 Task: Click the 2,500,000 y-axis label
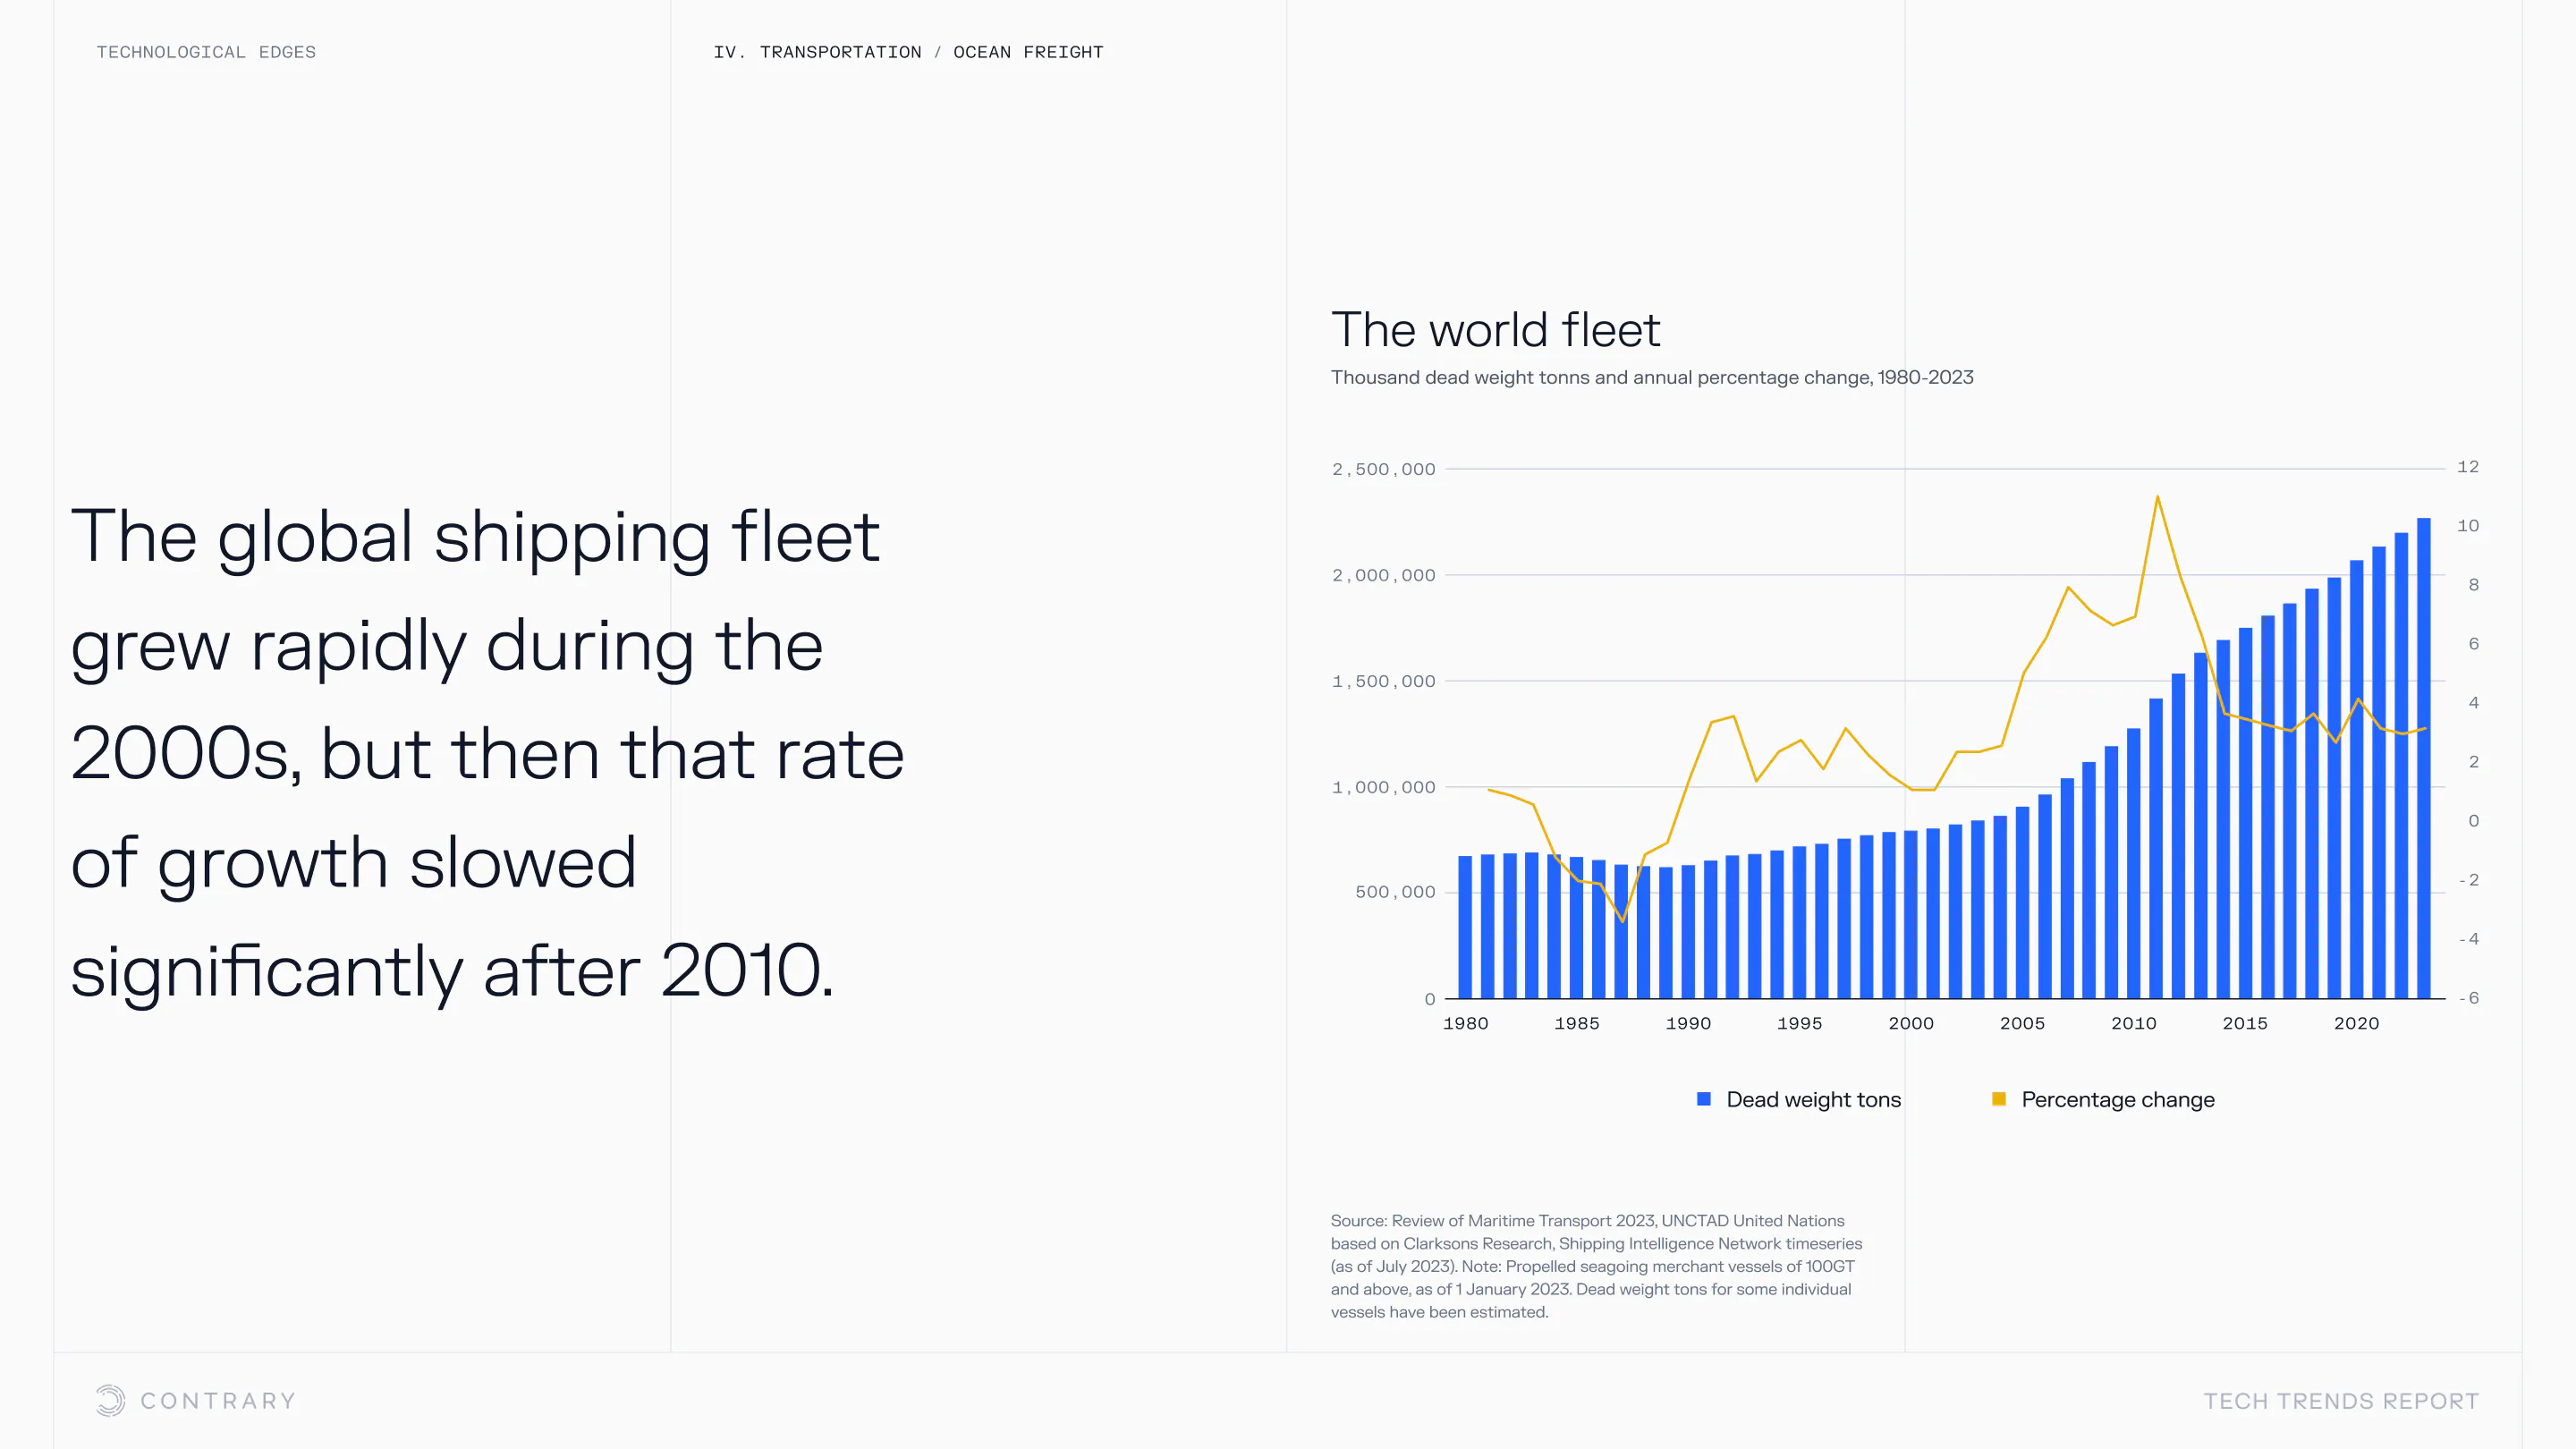[1383, 469]
